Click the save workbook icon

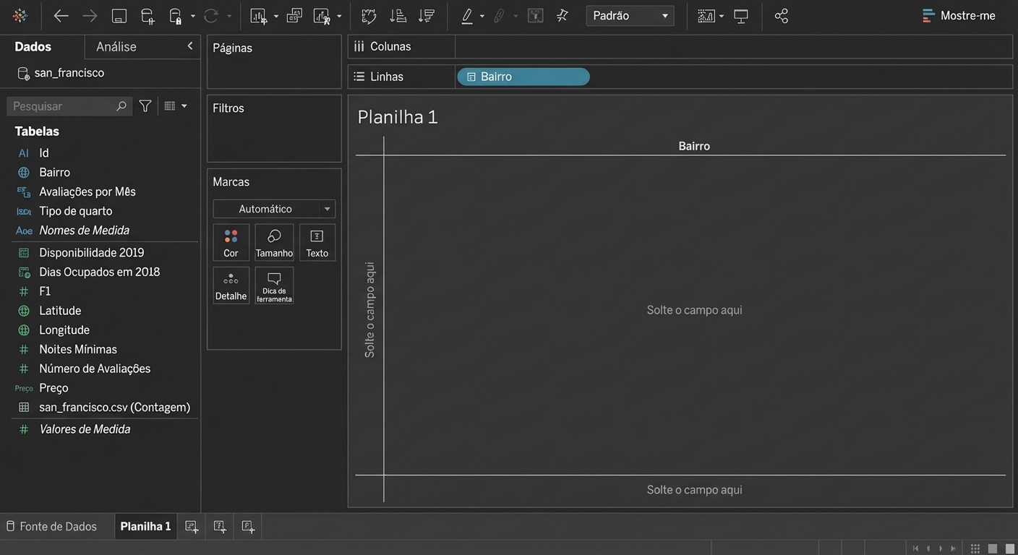tap(119, 16)
